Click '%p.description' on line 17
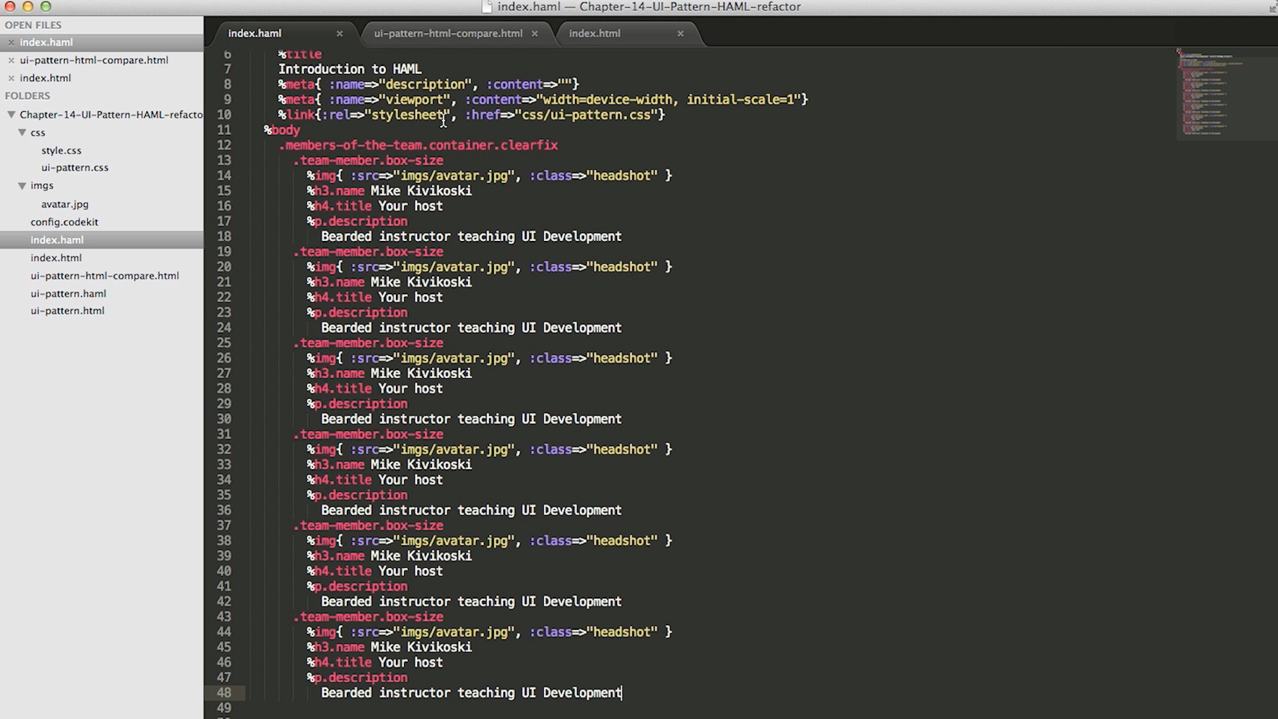The image size is (1278, 719). click(x=357, y=222)
